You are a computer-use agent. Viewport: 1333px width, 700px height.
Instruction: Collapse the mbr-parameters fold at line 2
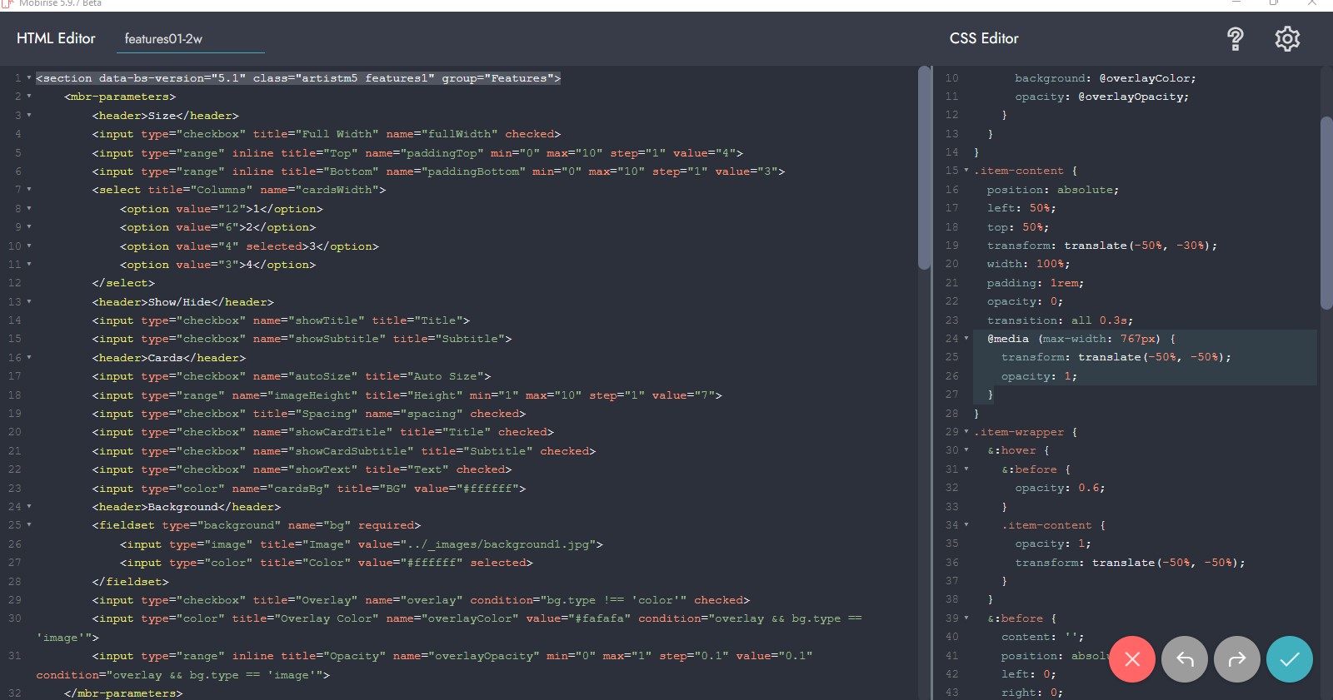click(x=29, y=97)
